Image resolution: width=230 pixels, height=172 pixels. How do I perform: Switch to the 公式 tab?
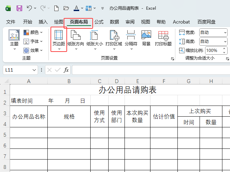coord(99,22)
